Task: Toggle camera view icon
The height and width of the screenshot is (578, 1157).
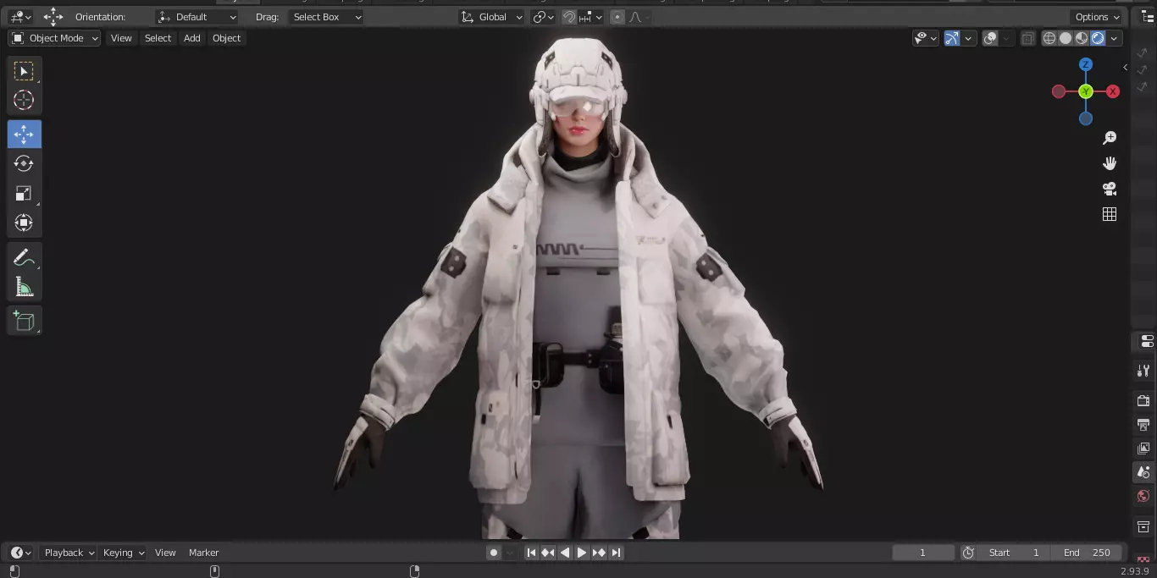Action: pos(1110,189)
